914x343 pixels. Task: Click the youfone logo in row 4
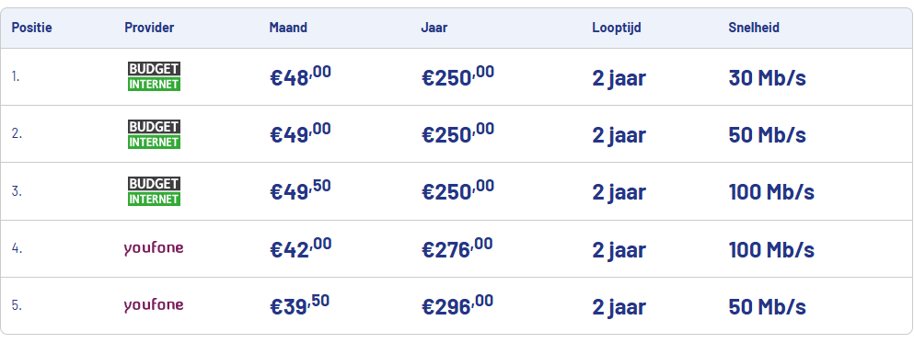[x=154, y=248]
